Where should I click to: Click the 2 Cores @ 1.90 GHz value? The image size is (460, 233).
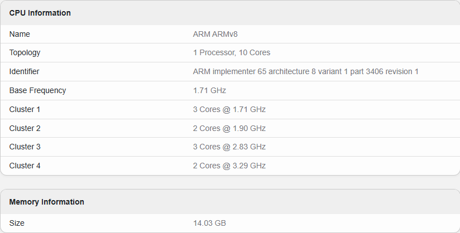[x=229, y=128]
